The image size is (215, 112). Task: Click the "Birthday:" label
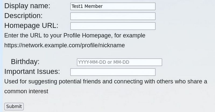coord(25,62)
